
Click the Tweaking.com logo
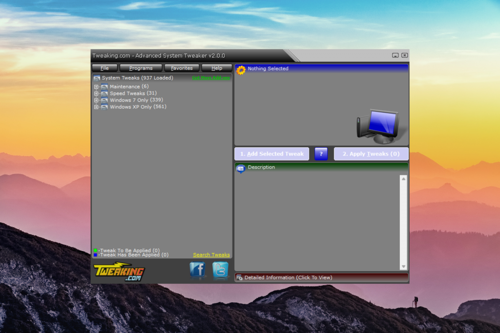point(119,271)
